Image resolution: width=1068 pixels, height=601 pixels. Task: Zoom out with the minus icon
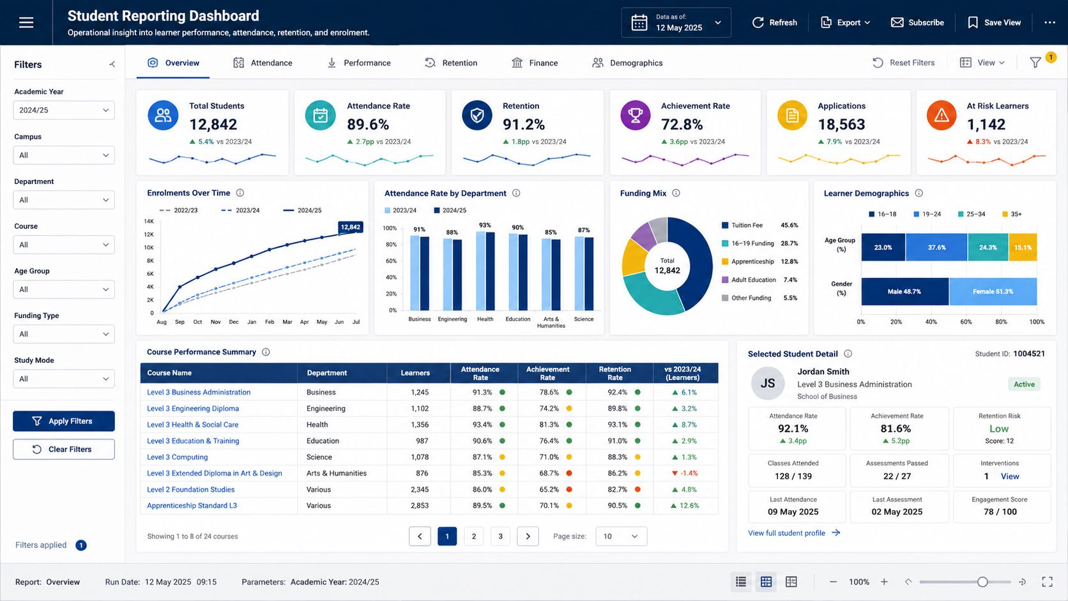[x=833, y=582]
